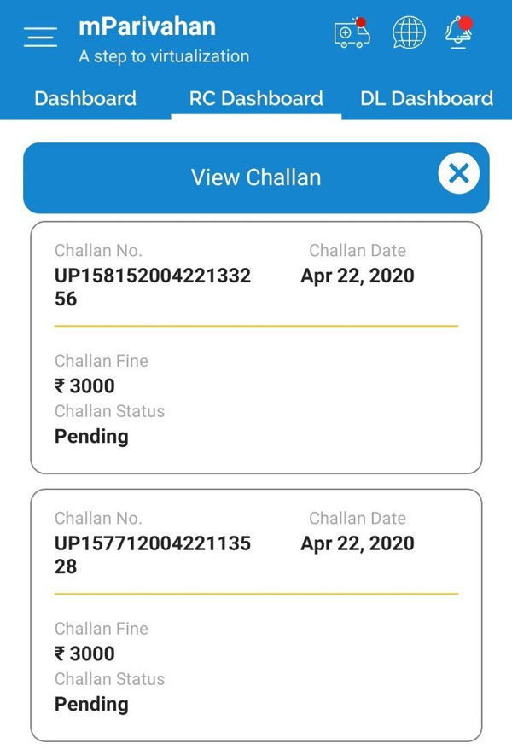Open the notifications bell
This screenshot has height=755, width=512.
[x=457, y=33]
